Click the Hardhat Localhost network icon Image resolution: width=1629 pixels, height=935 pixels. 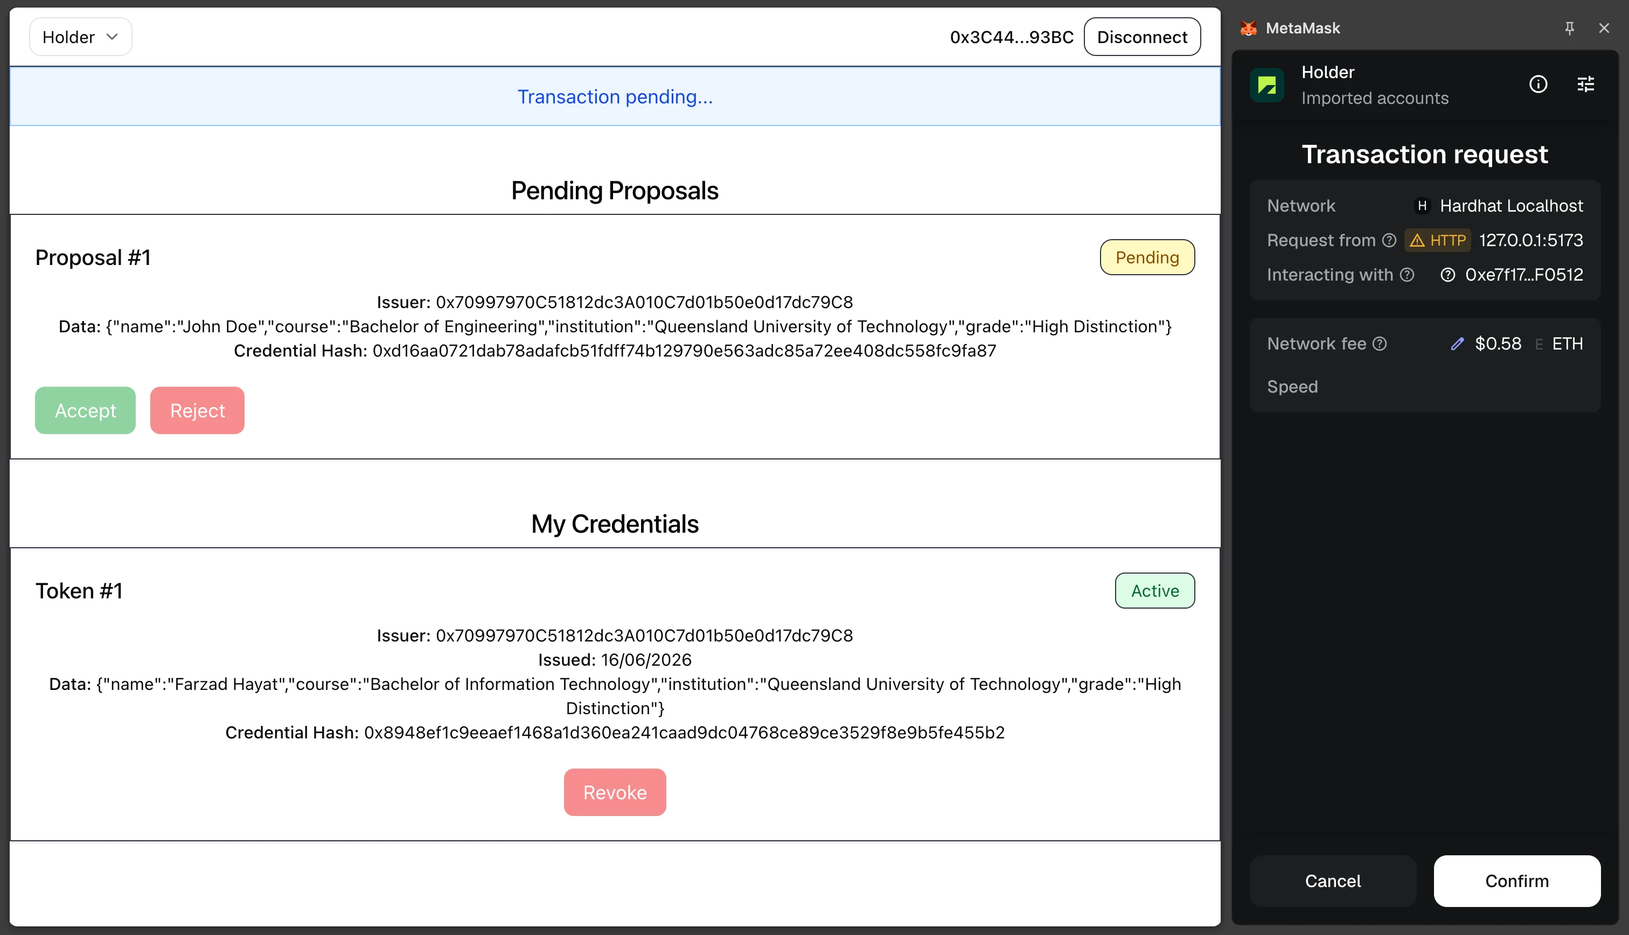click(x=1422, y=206)
